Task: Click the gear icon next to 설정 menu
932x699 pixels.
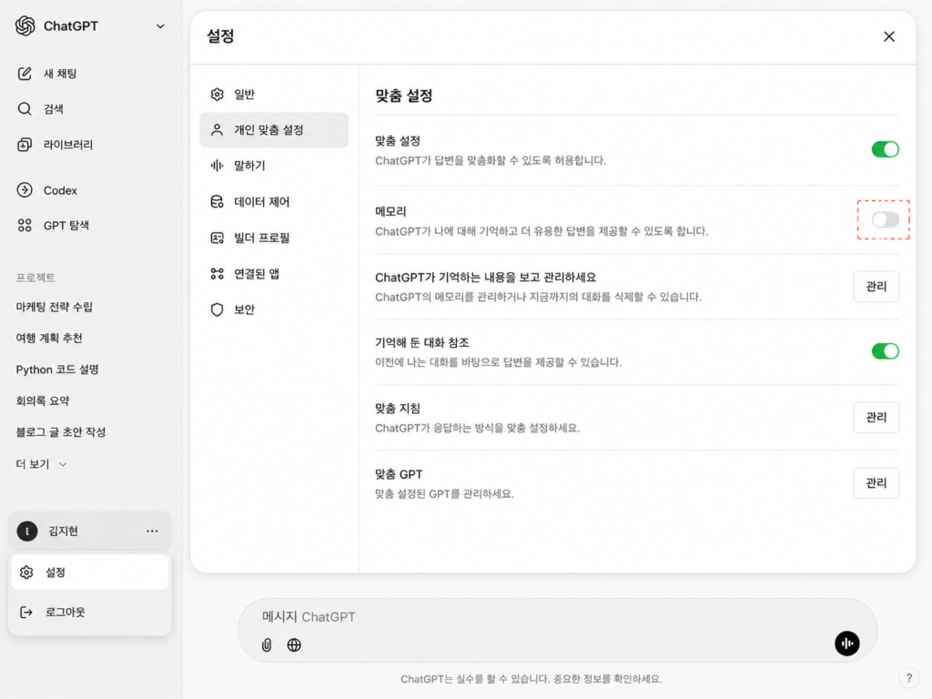Action: pos(26,572)
